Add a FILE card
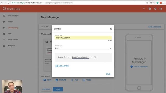Viewport: 166px width, 93px height. 75,80
